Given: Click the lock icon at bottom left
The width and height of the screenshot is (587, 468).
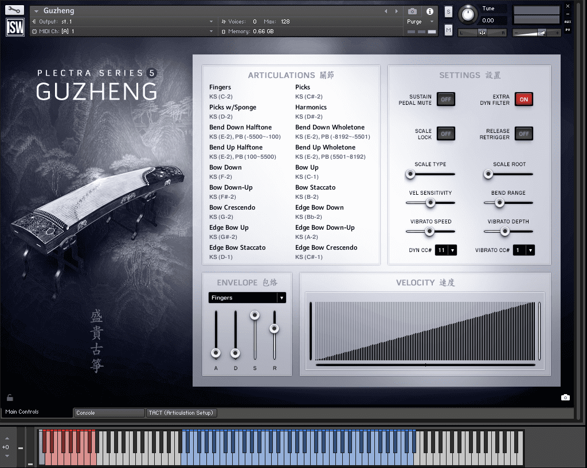Looking at the screenshot, I should coord(10,398).
